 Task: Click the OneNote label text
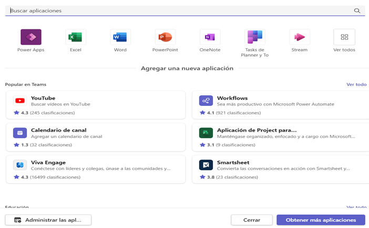coord(210,50)
